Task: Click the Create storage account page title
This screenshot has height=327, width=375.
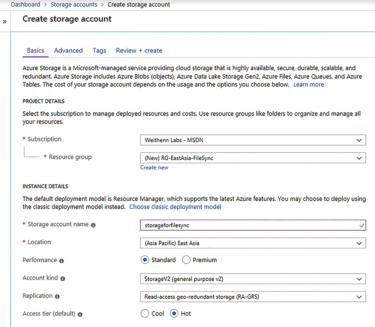Action: coord(67,19)
